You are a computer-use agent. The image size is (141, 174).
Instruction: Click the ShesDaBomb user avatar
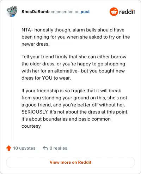[x=12, y=11]
